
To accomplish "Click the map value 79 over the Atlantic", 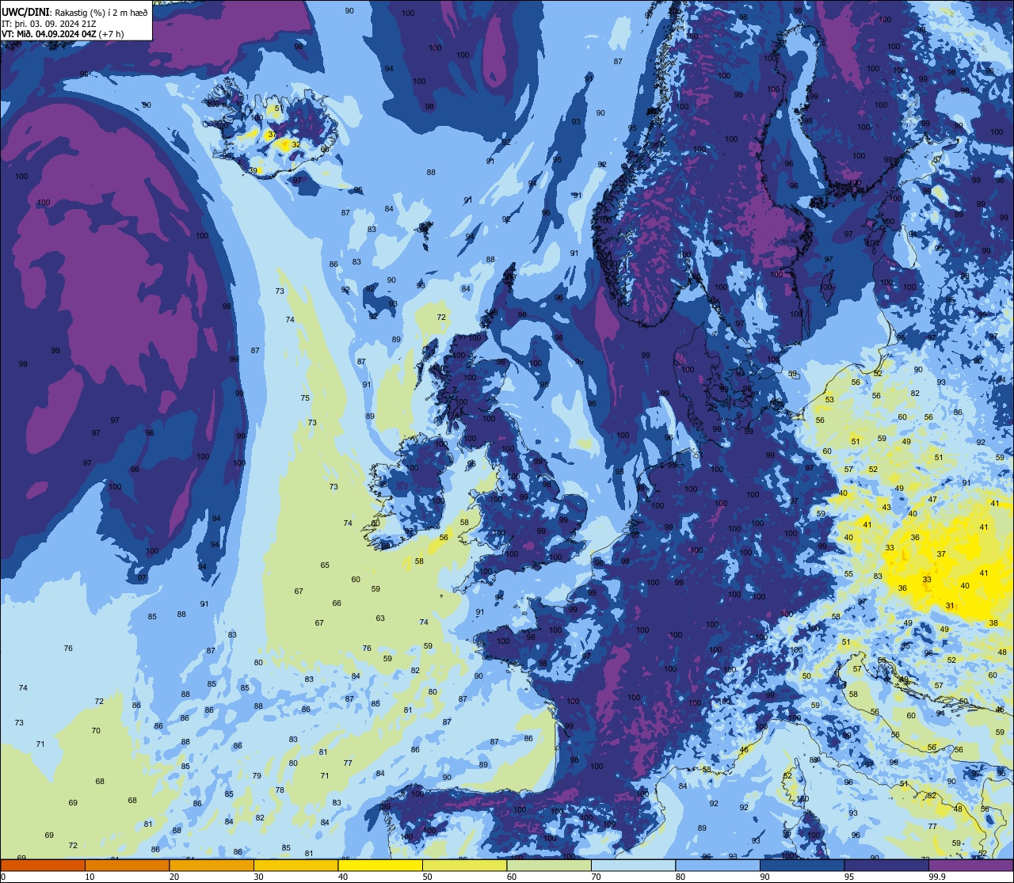I will 257,775.
